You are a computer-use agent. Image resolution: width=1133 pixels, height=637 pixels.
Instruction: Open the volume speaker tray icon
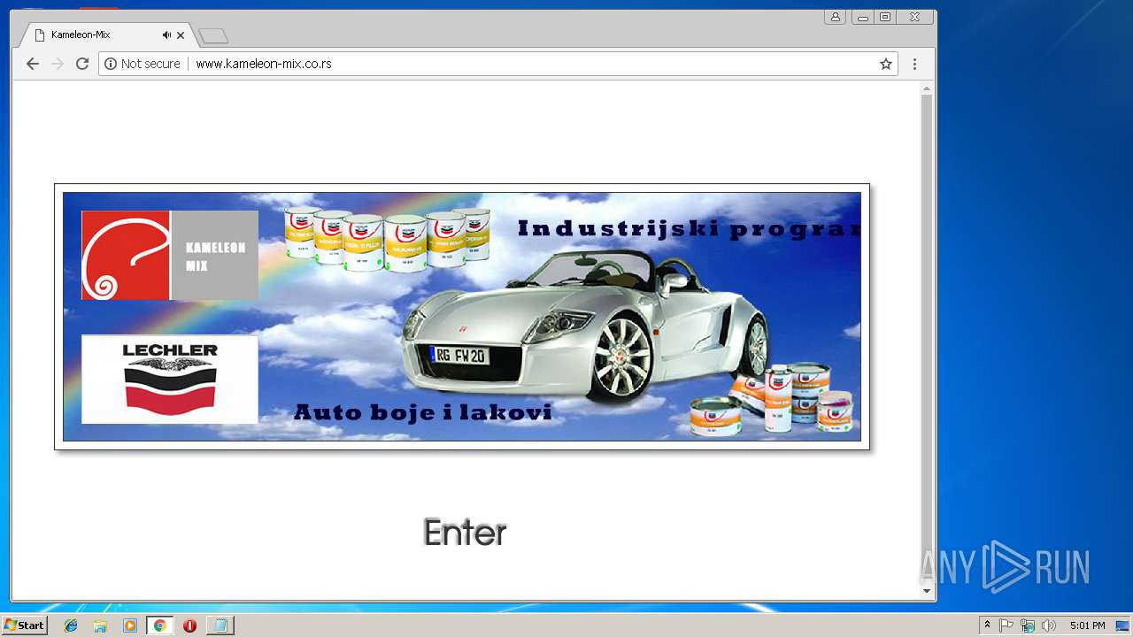pos(1049,625)
